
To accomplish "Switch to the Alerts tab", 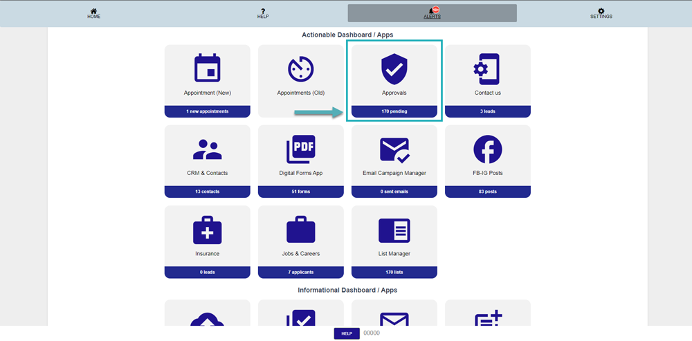I will pyautogui.click(x=432, y=13).
